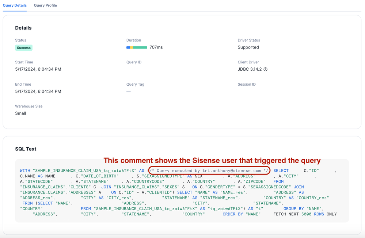Select the Start Time value
Viewport: 365px width, 238px height.
(x=38, y=69)
